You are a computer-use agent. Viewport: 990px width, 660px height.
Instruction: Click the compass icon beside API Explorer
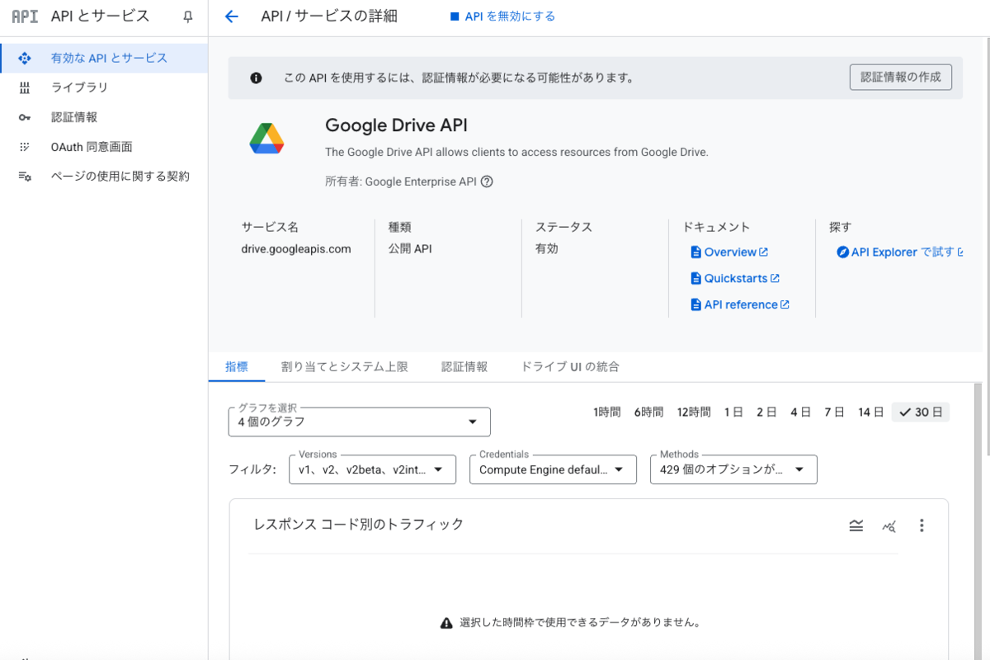[x=842, y=252]
